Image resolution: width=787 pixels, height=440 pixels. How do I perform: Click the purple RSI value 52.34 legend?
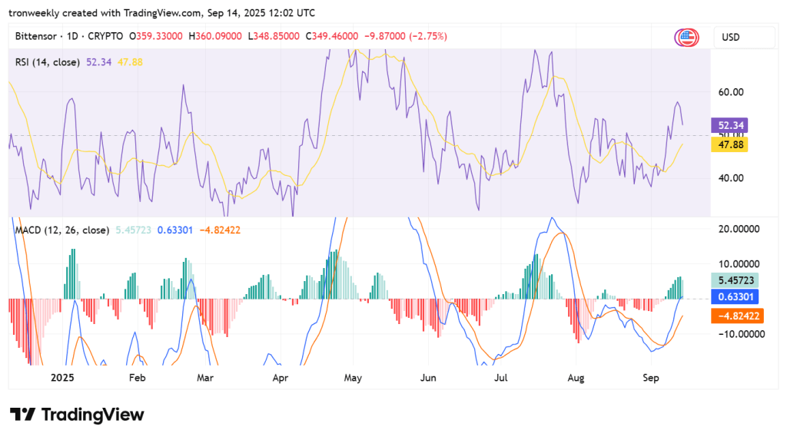pos(99,62)
